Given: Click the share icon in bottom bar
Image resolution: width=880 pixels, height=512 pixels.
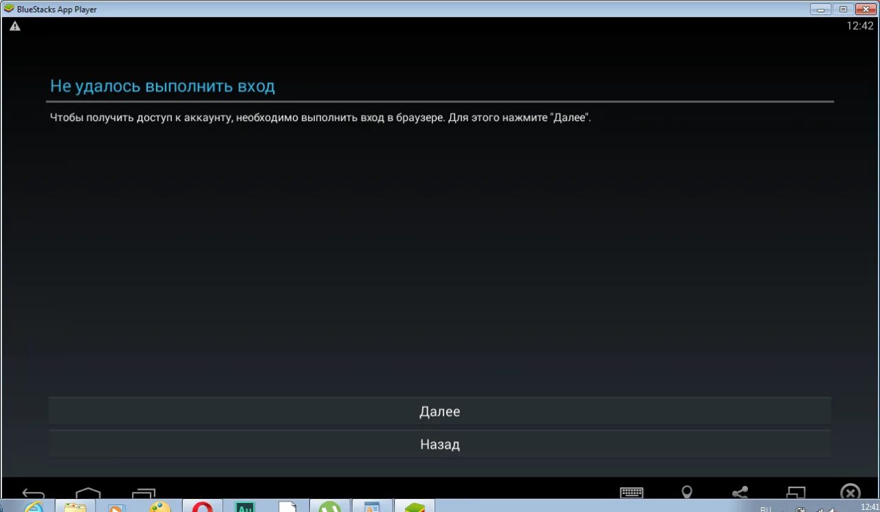Looking at the screenshot, I should click(740, 493).
